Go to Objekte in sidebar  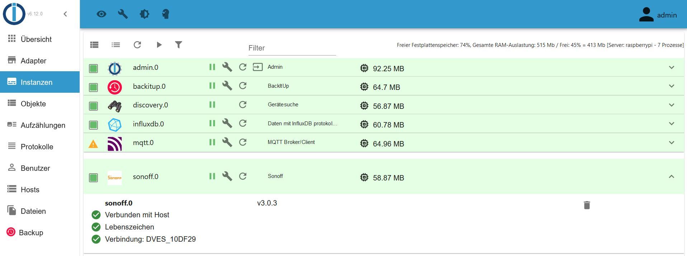coord(40,103)
